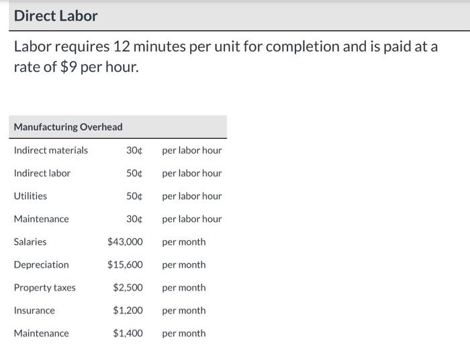Click the 30¢ indirect materials rate
This screenshot has height=355, width=470.
(134, 150)
